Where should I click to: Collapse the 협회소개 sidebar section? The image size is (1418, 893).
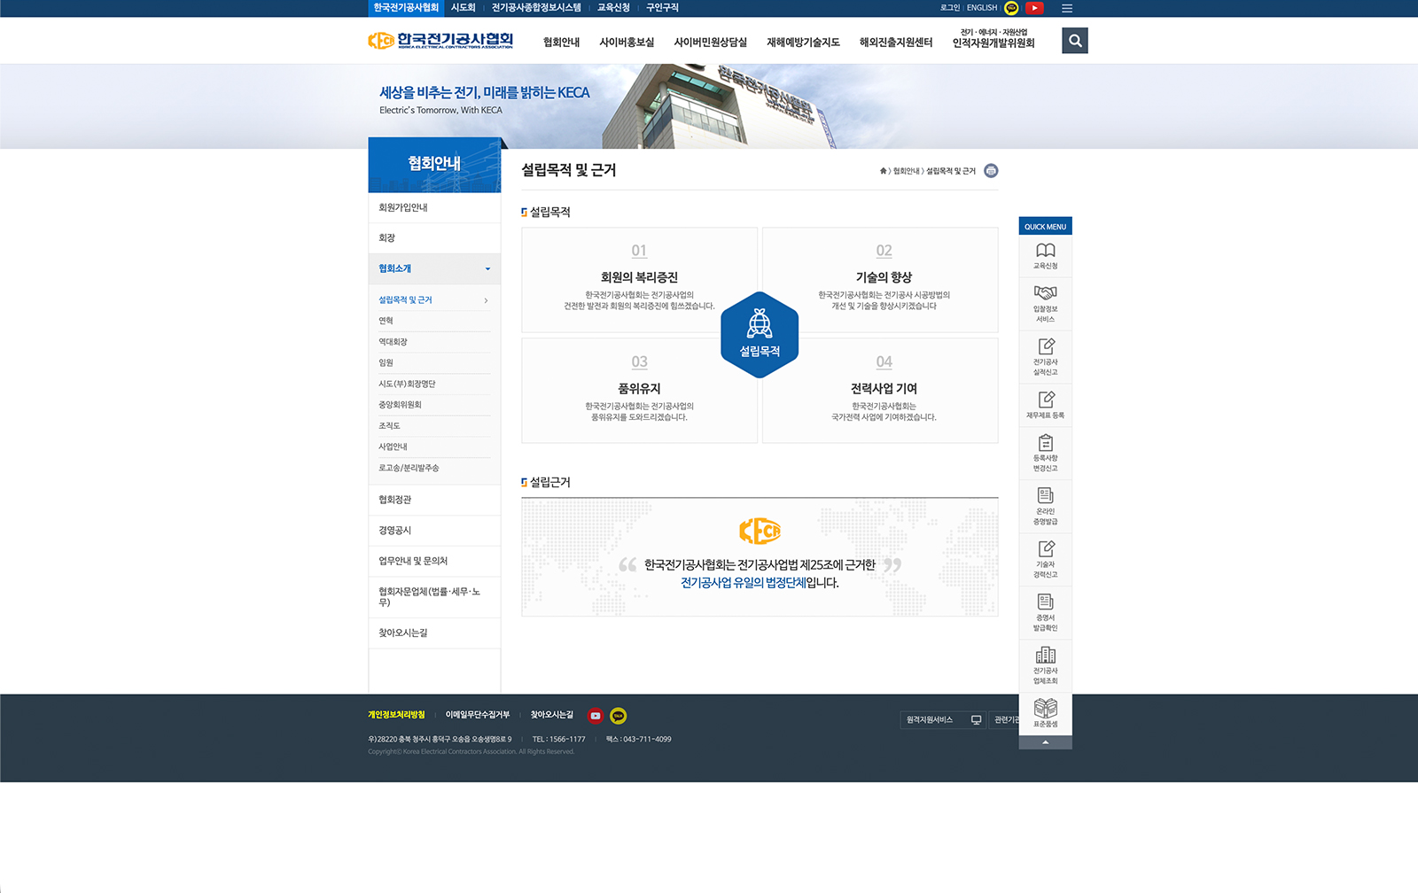[434, 268]
